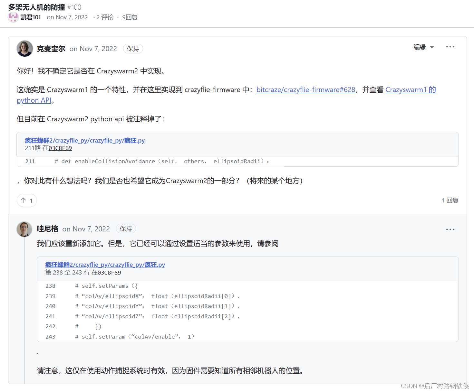
Task: Click username 凯君101
Action: 31,17
